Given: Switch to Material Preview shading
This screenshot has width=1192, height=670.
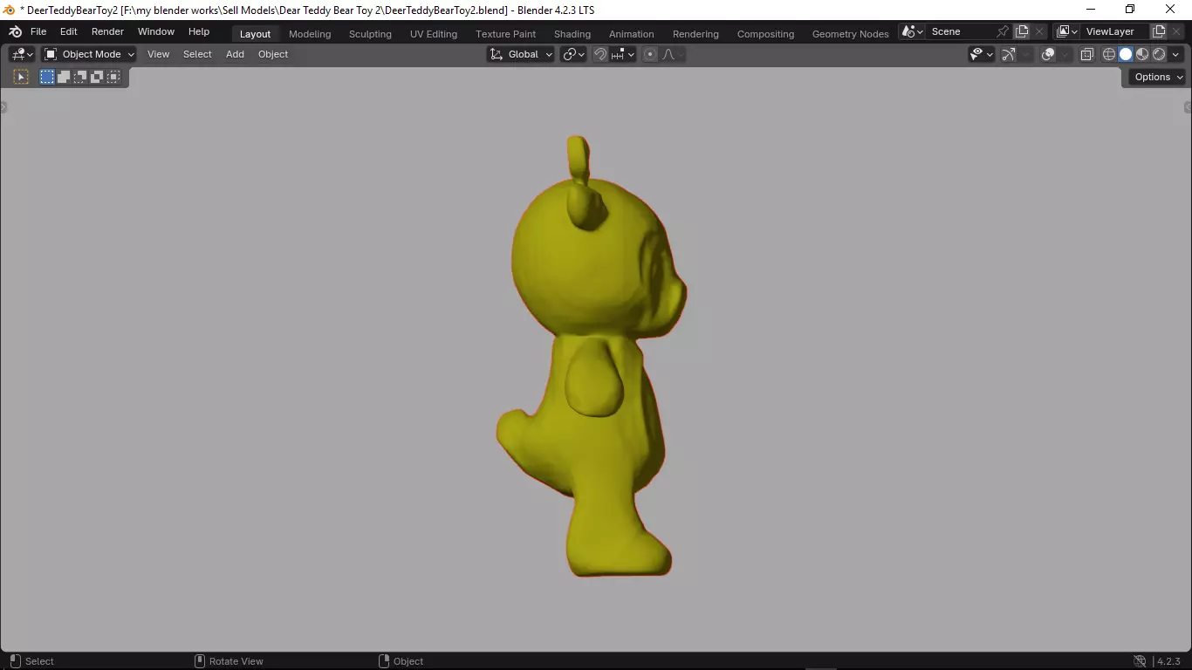Looking at the screenshot, I should 1142,54.
